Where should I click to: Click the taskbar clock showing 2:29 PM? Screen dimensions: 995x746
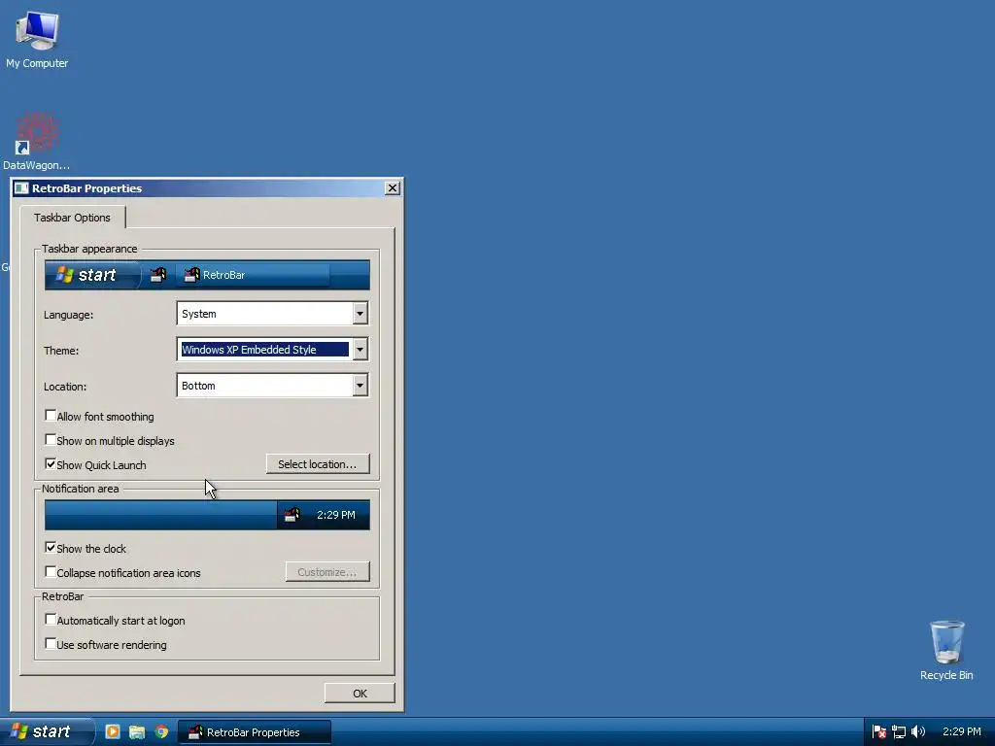(x=961, y=731)
